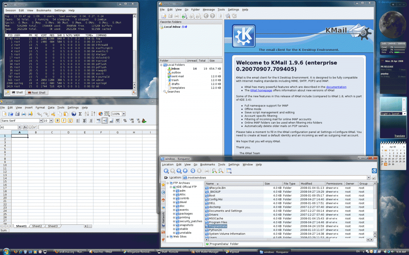Select the Python24 folder in Konqueror
Screen dimensions: 409x255
[215, 230]
